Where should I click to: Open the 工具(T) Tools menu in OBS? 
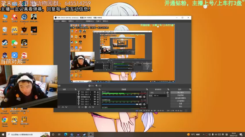(98, 21)
